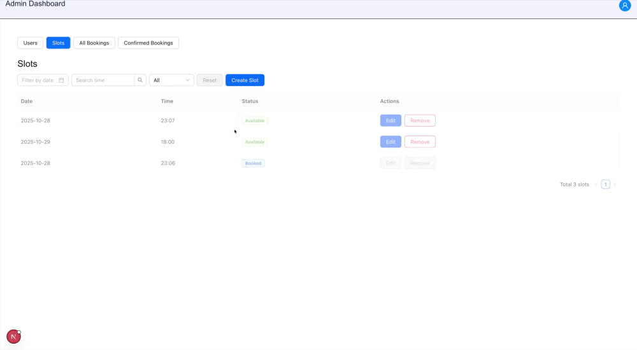Click the Admin Dashboard title
637x350 pixels.
tap(35, 4)
